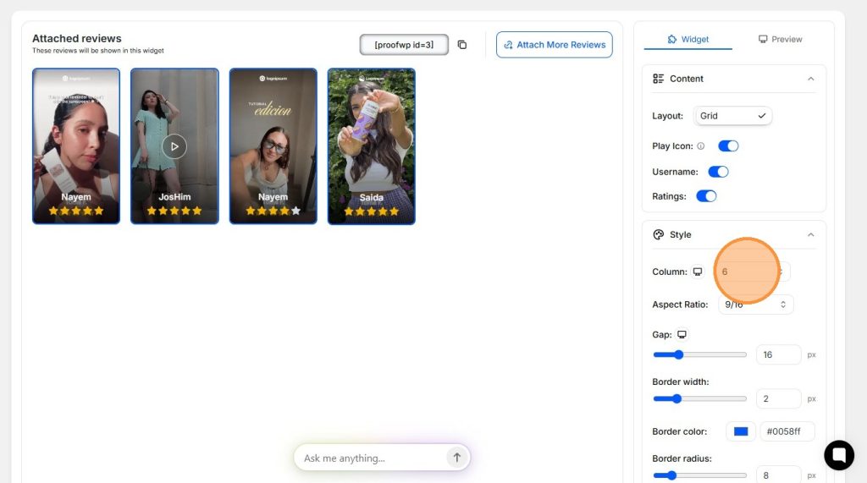Click the Gap slider handle

click(x=678, y=354)
